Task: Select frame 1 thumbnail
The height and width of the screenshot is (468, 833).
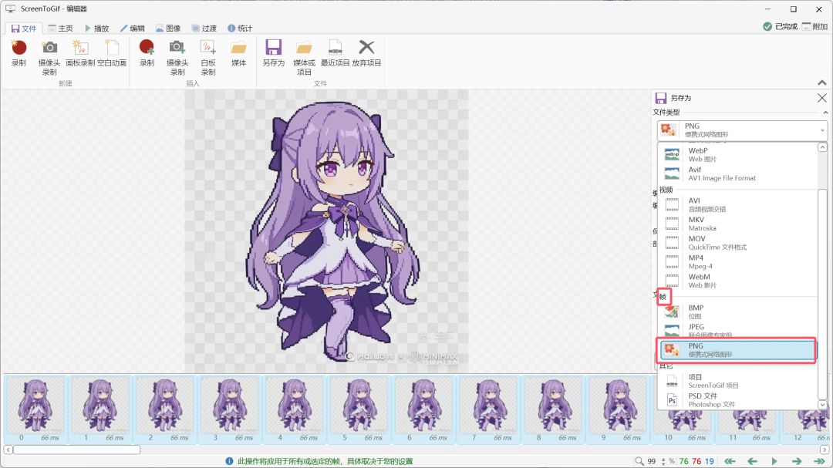Action: (x=99, y=409)
